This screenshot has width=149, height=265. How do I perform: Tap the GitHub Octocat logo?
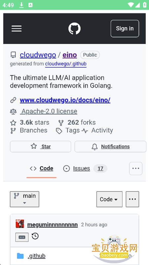(x=74, y=29)
